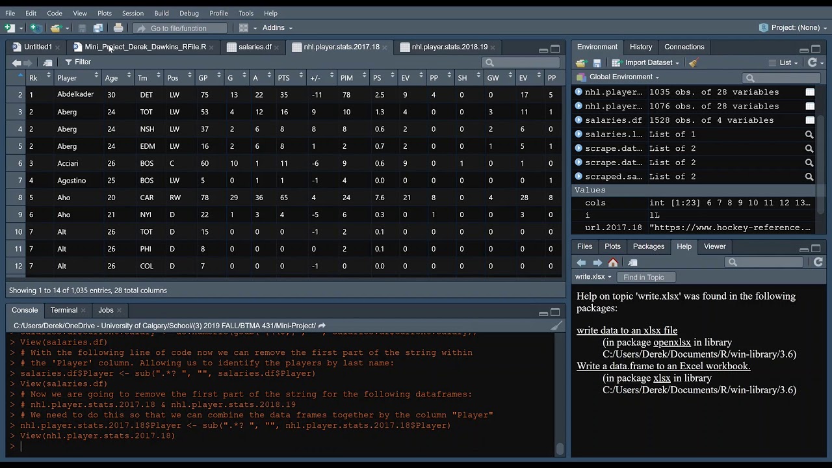Open the Addins dropdown
Viewport: 832px width, 468px height.
[x=277, y=28]
